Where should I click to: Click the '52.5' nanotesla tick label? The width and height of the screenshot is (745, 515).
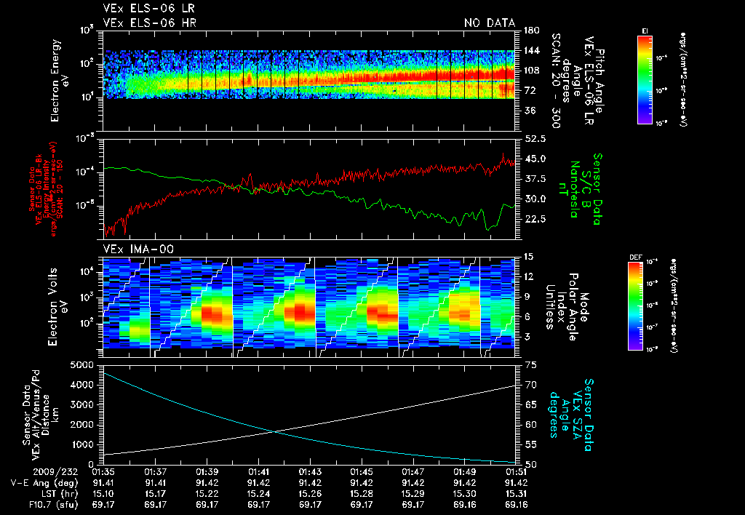[535, 139]
